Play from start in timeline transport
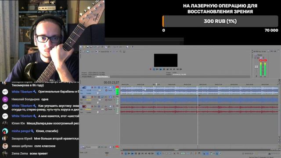The image size is (281, 158). [x=129, y=153]
